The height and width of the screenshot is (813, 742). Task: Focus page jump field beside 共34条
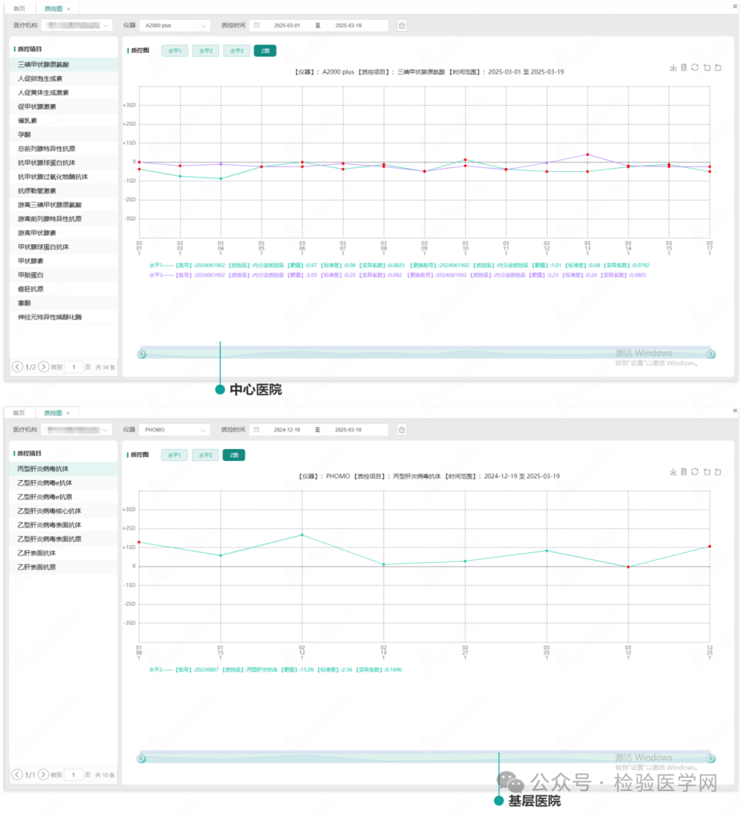pos(74,367)
